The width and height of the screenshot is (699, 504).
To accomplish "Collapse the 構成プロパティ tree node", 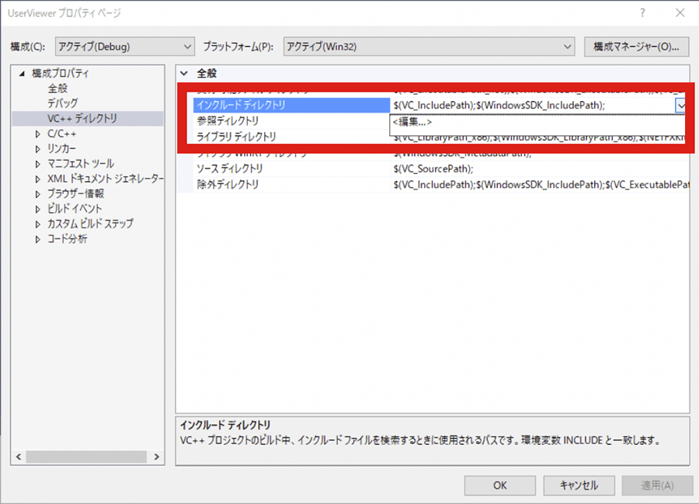I will click(23, 74).
